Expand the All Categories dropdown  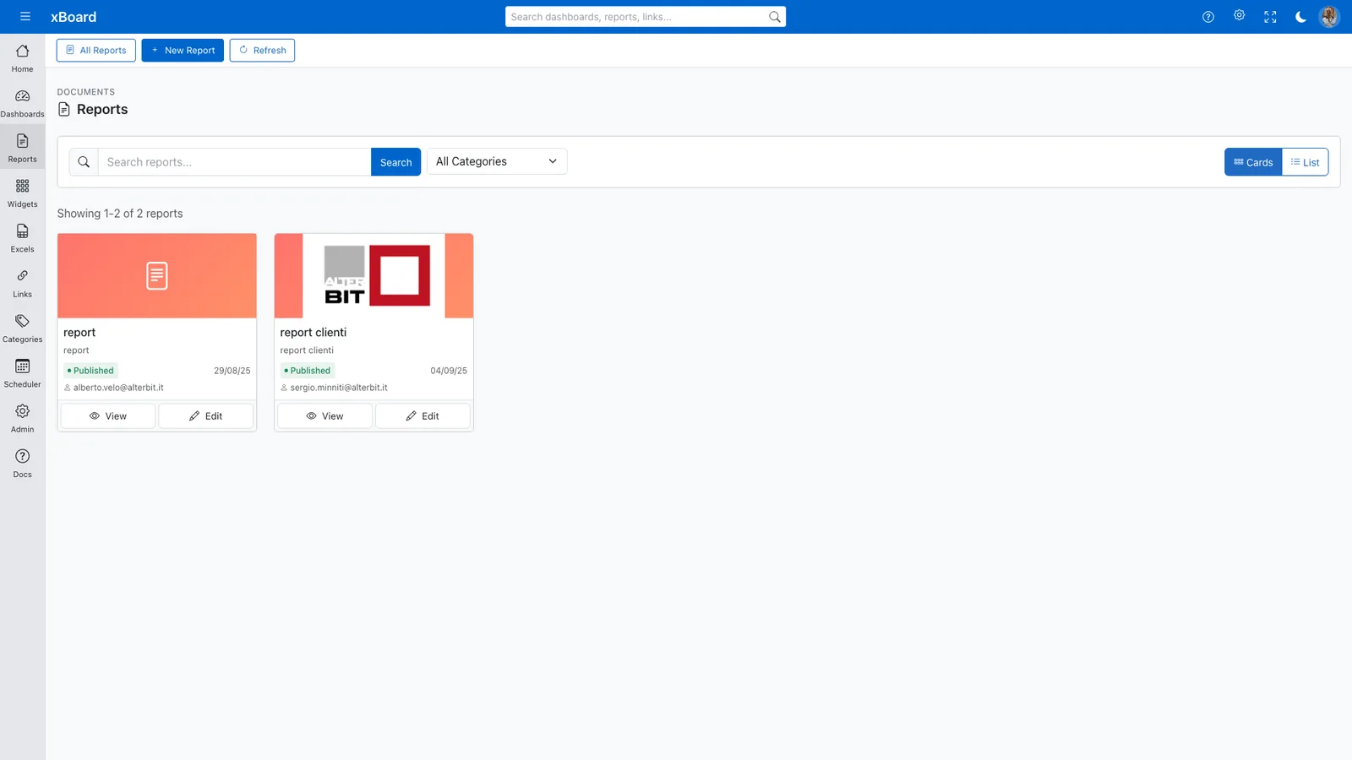click(497, 161)
